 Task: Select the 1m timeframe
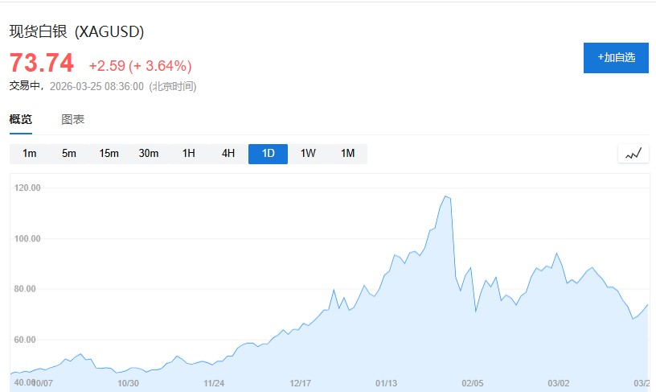[x=30, y=154]
